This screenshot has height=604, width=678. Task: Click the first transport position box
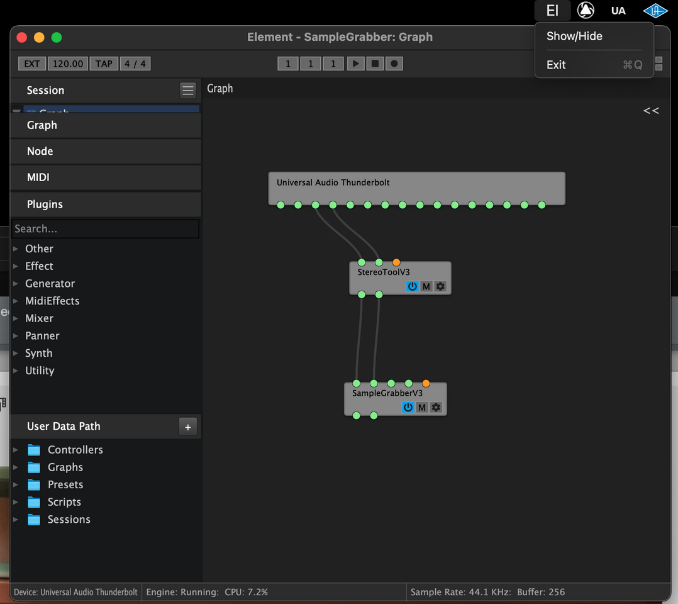[288, 64]
